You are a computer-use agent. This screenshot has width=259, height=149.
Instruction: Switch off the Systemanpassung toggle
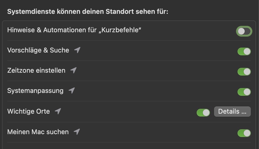click(244, 92)
